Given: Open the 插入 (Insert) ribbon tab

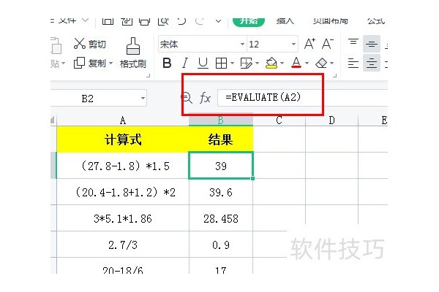Looking at the screenshot, I should 285,21.
